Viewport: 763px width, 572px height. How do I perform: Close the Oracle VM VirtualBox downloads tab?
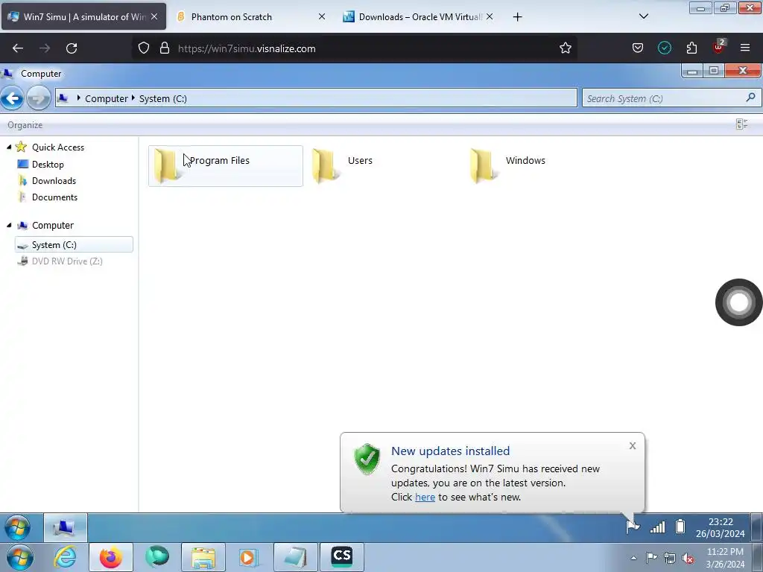coord(490,16)
